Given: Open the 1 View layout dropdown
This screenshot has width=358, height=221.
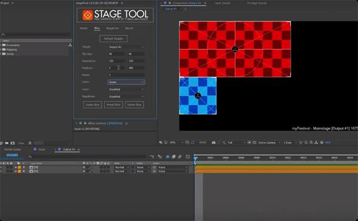Looking at the screenshot, I should 290,142.
